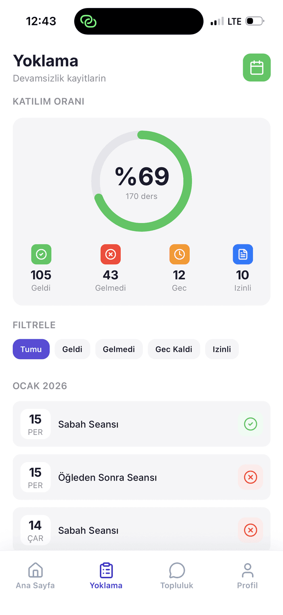Select the Gelmedi filter chip
The height and width of the screenshot is (615, 283).
click(x=119, y=349)
